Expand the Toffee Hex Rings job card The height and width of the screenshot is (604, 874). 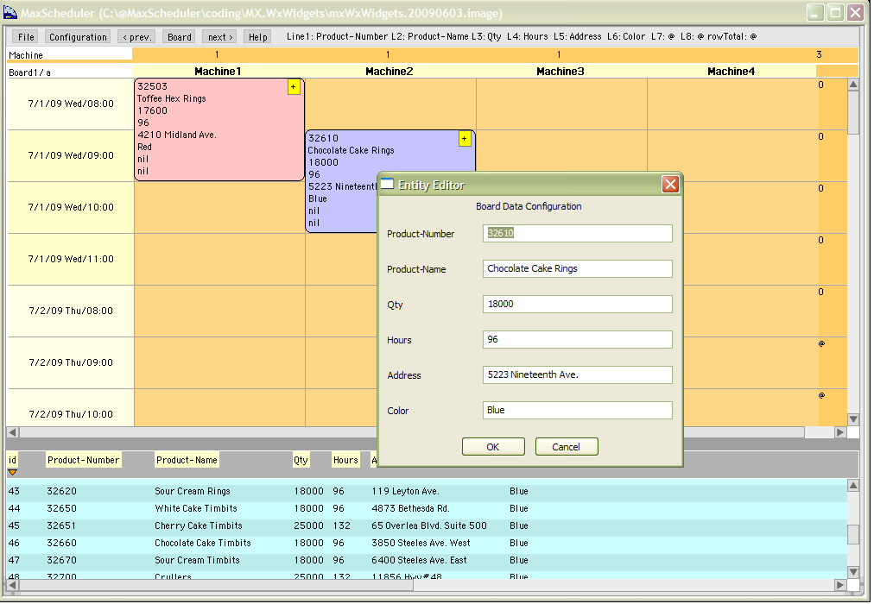tap(294, 86)
